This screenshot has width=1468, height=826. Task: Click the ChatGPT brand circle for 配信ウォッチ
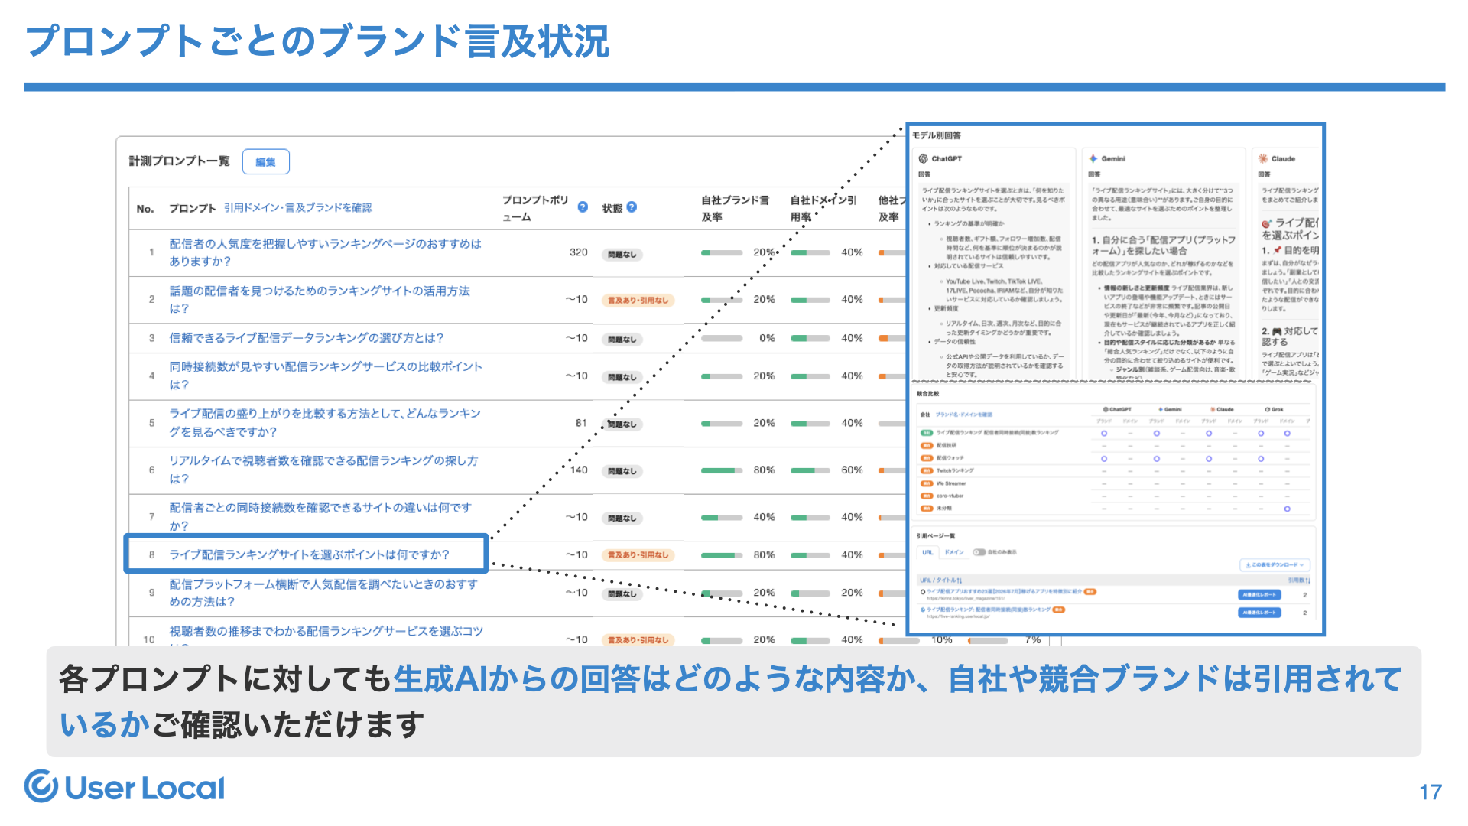[x=1104, y=459]
